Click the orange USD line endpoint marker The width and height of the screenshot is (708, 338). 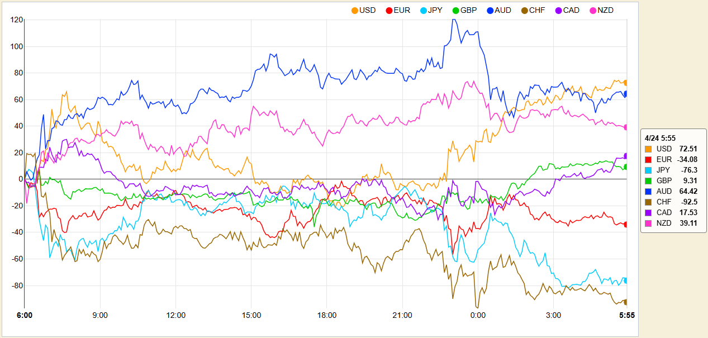click(x=626, y=83)
